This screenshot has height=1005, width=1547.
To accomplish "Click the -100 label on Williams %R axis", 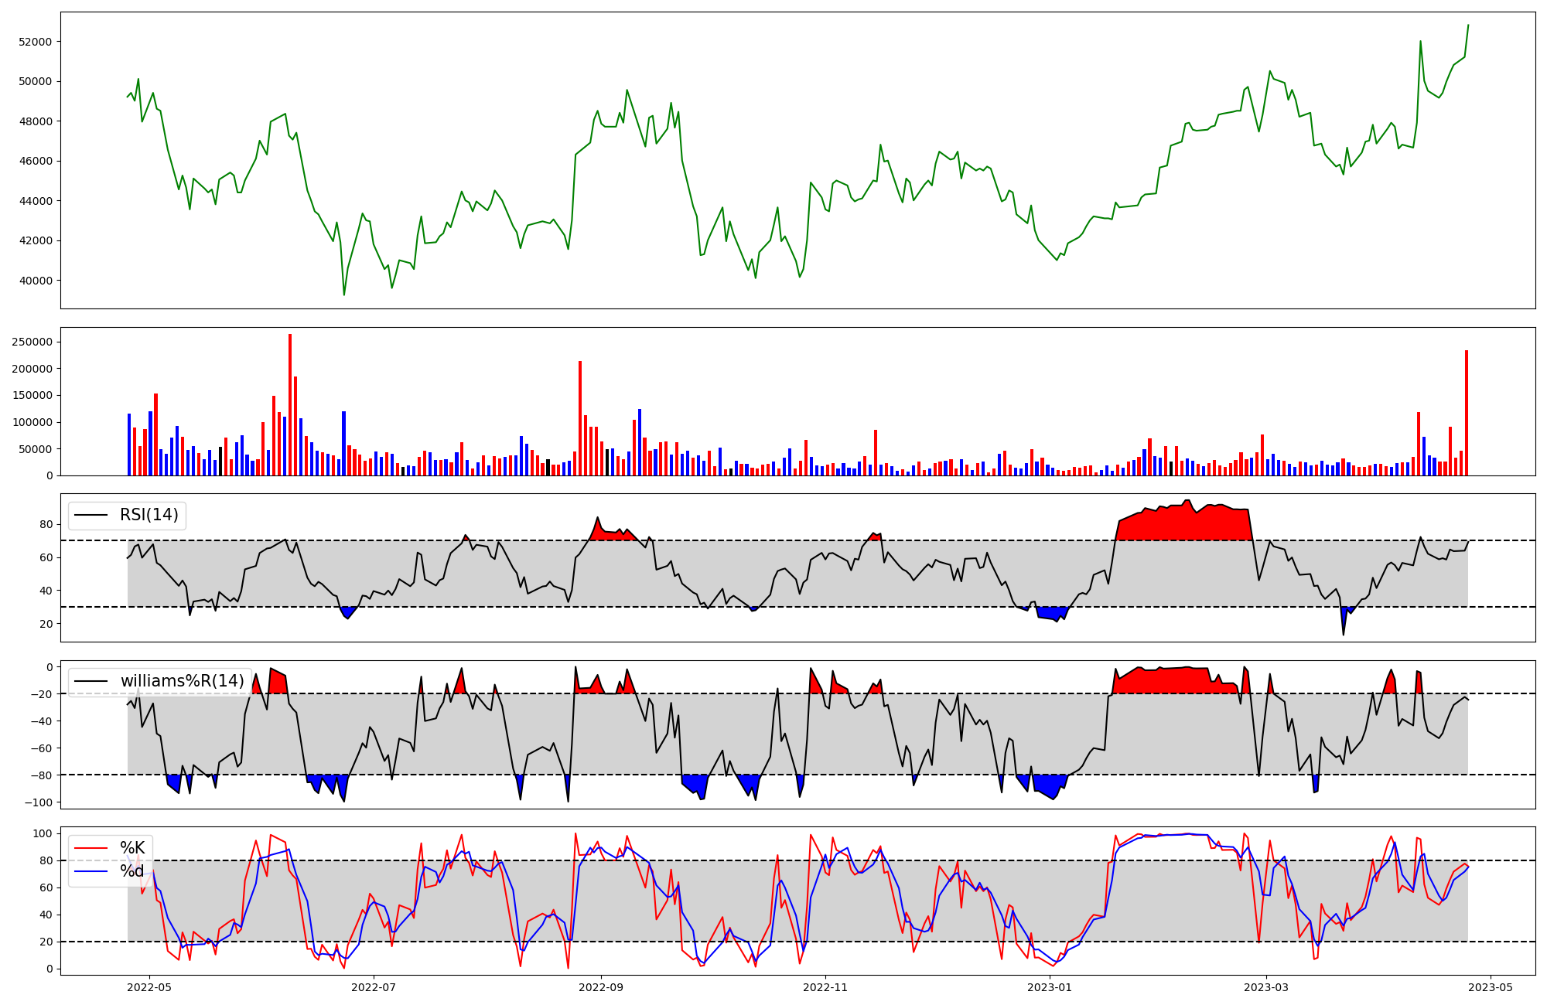I will click(x=39, y=802).
